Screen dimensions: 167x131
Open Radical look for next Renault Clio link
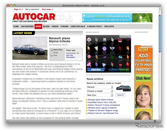(103, 113)
